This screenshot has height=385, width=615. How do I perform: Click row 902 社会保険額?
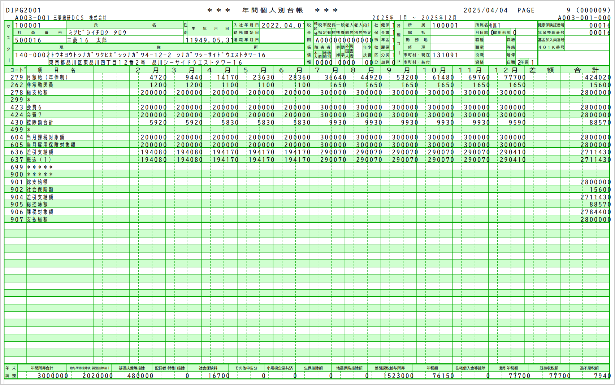pos(40,189)
